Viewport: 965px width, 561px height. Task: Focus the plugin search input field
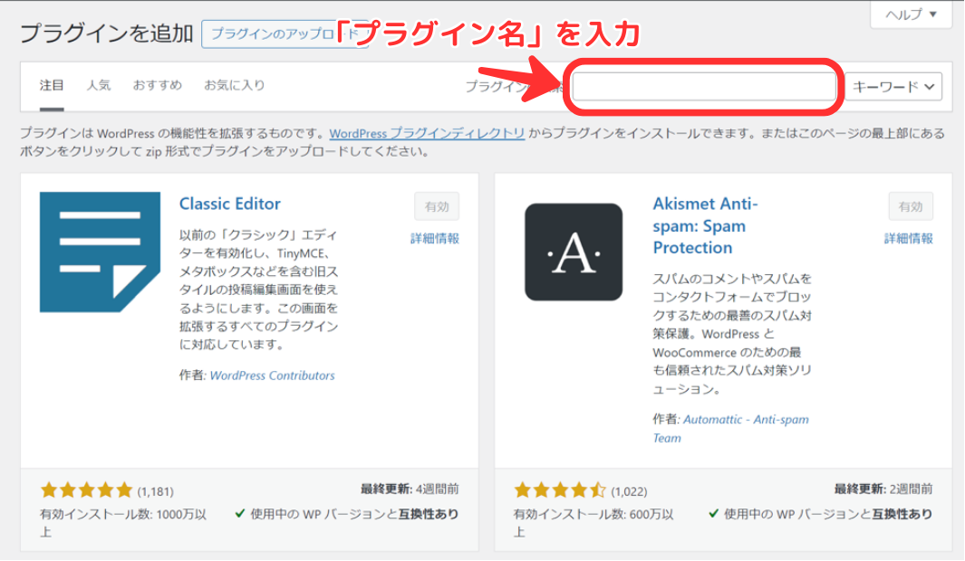click(704, 87)
